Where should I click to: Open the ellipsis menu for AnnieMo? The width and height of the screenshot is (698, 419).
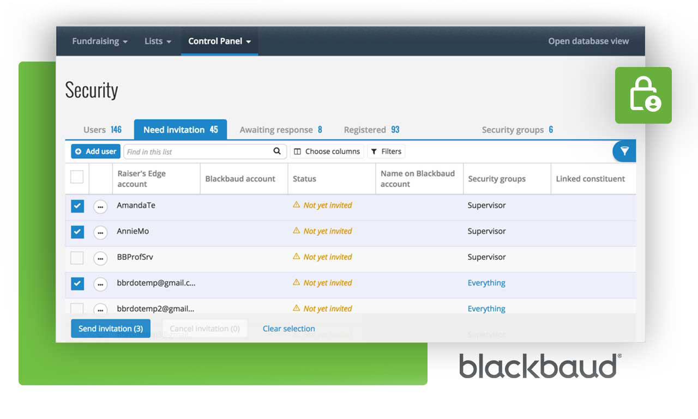click(100, 232)
